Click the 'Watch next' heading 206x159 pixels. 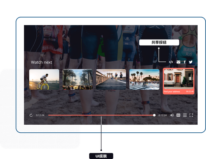tap(42, 62)
